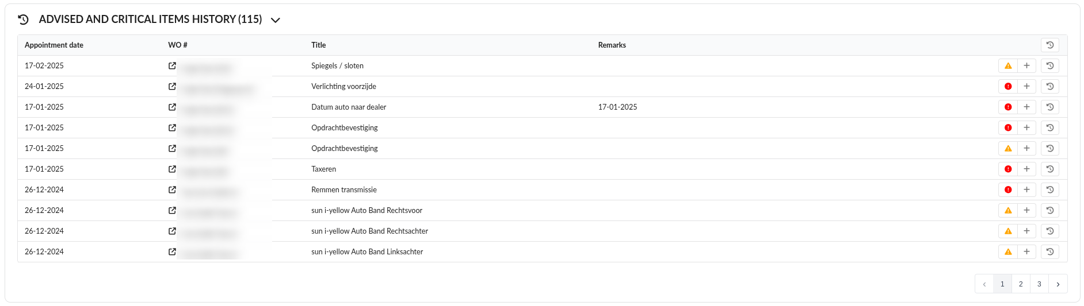Go to next page of results
The image size is (1084, 306).
[1058, 284]
